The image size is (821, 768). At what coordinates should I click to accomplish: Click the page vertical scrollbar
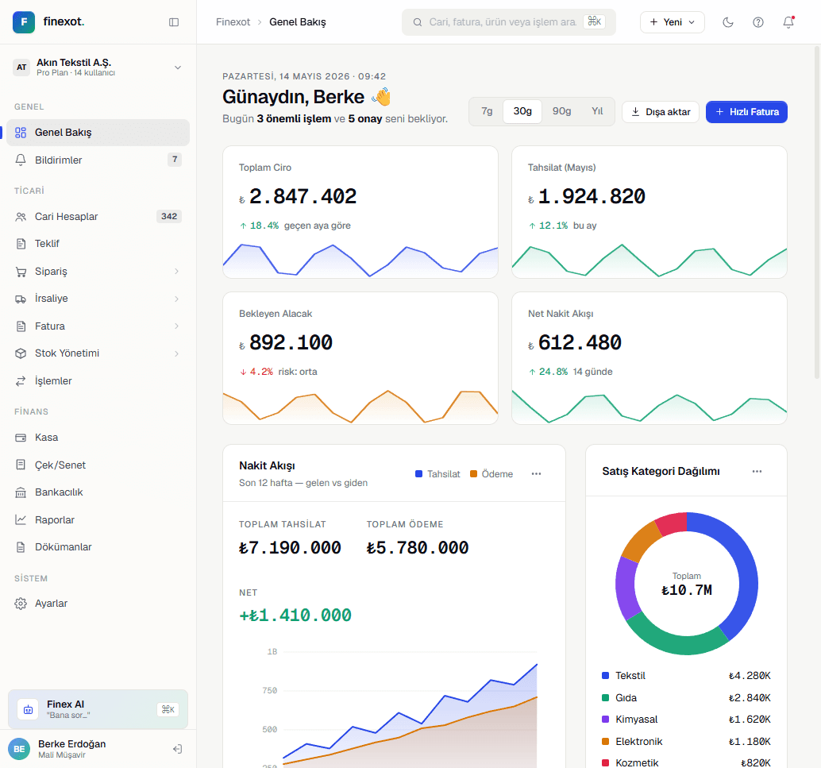(x=817, y=212)
